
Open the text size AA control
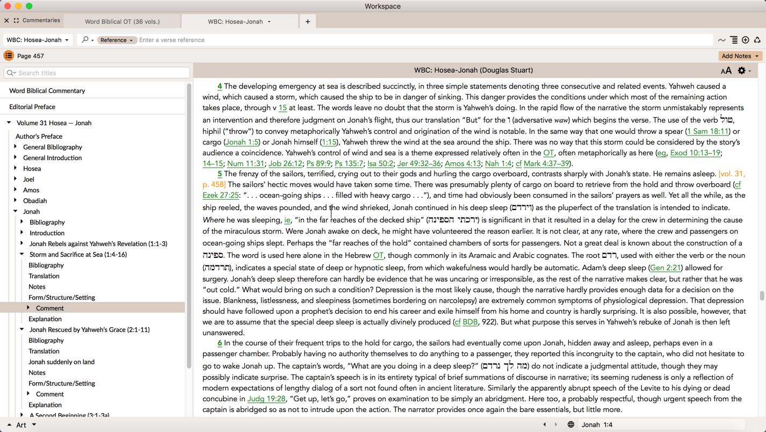[x=726, y=70]
